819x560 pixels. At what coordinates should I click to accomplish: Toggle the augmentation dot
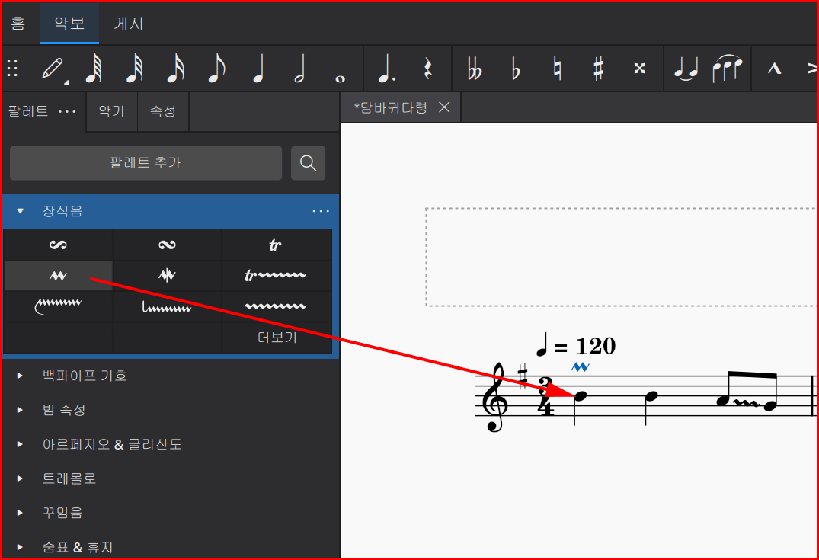click(x=386, y=69)
